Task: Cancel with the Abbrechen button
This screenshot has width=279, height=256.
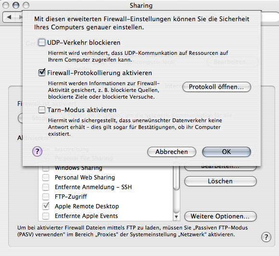Action: tap(172, 152)
